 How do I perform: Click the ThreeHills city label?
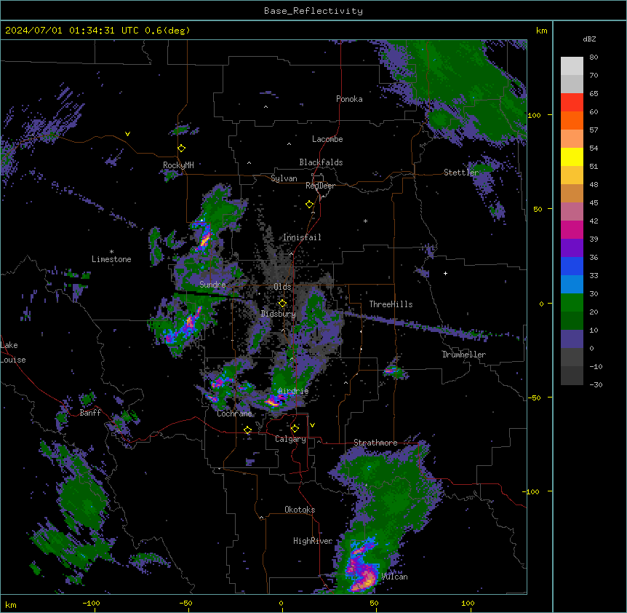391,304
